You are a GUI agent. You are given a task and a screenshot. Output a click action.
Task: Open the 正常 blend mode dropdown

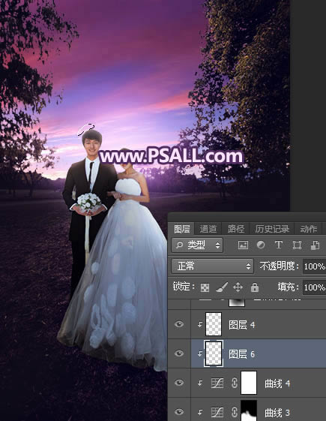click(x=212, y=266)
